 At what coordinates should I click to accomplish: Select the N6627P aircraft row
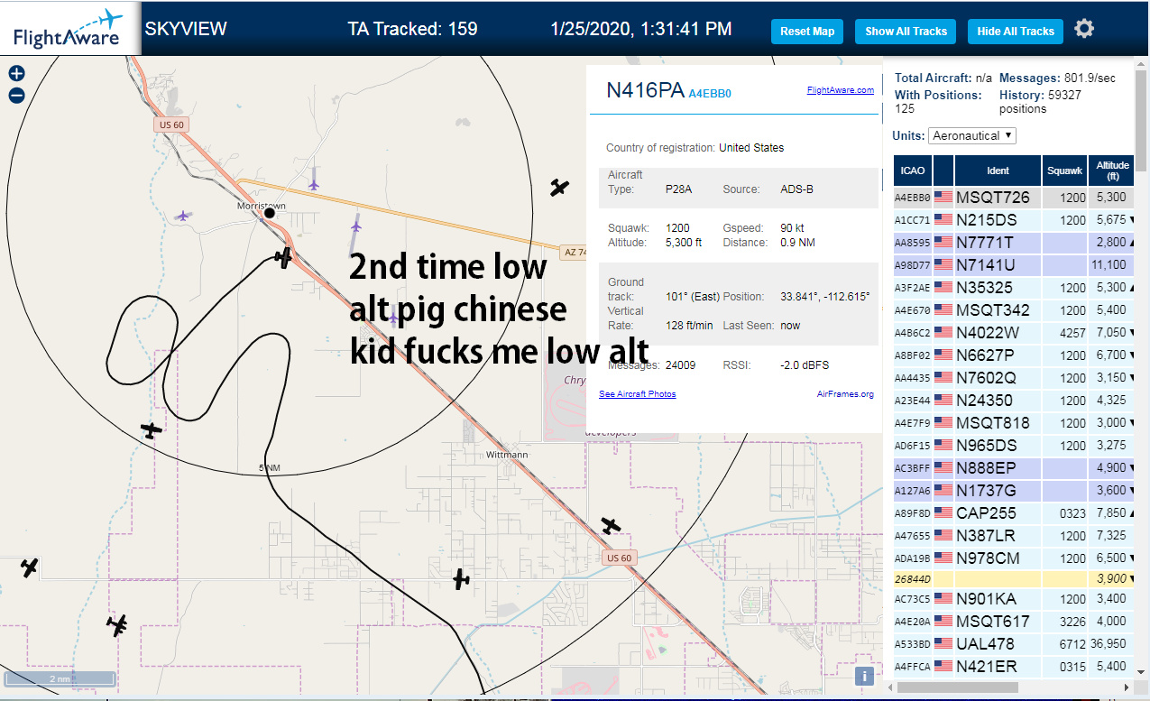(x=1014, y=355)
